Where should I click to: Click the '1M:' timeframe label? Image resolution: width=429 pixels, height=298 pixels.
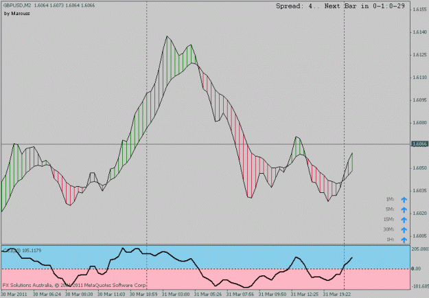[390, 200]
